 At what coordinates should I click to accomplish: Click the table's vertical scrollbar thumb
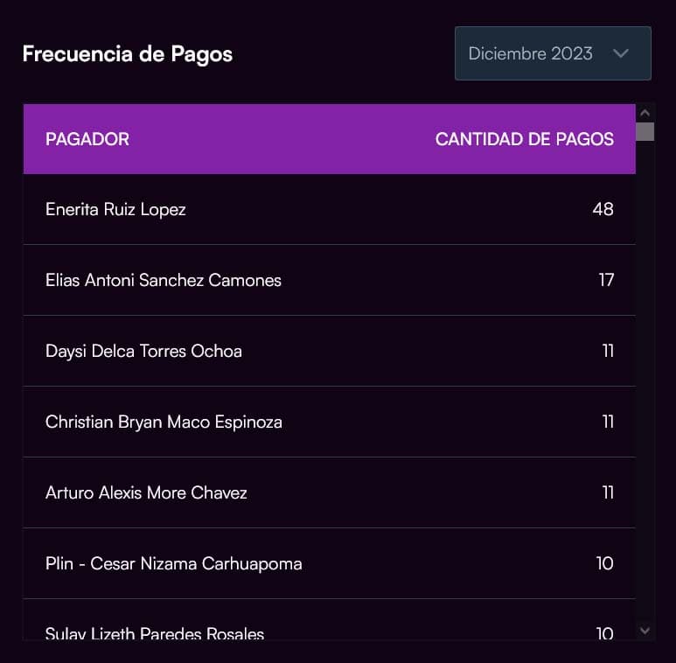click(x=645, y=132)
